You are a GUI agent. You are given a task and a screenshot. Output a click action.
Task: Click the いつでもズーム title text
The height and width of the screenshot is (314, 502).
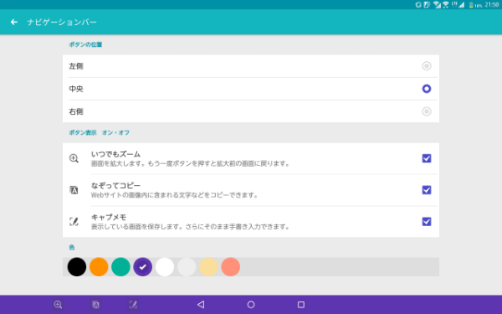pos(115,154)
